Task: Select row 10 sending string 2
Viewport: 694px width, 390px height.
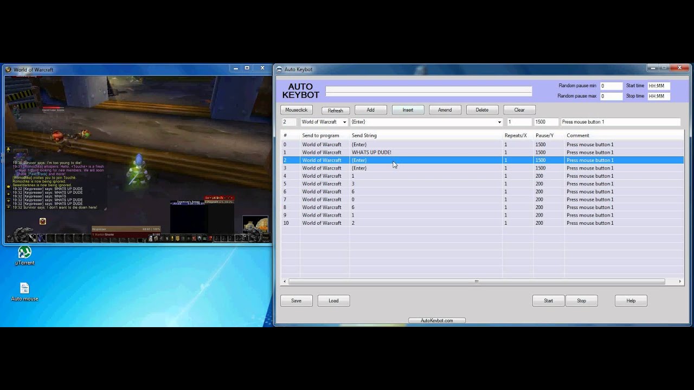Action: (482, 223)
